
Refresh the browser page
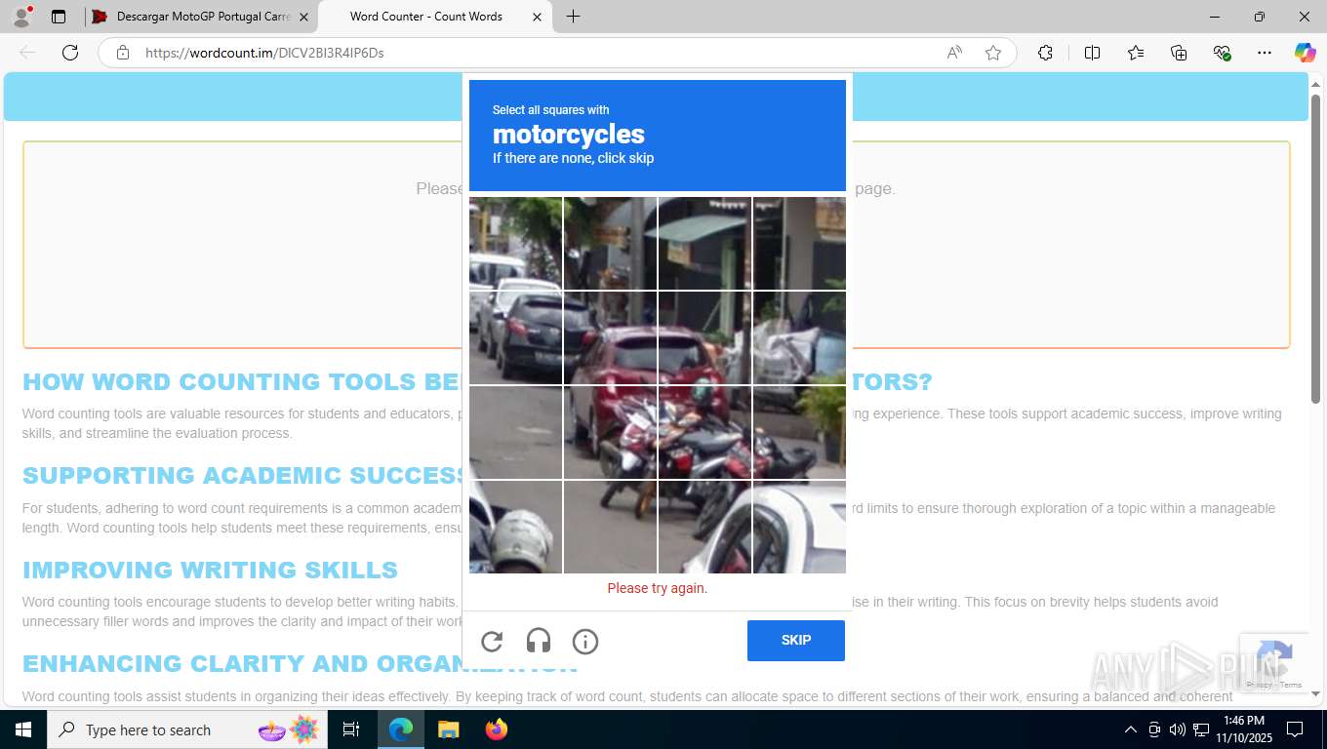[70, 53]
